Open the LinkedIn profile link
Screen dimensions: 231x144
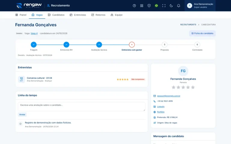click(161, 106)
